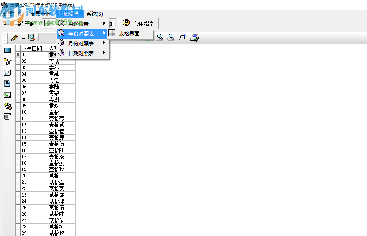
Task: Select 用途设置 menu entry
Action: click(83, 24)
